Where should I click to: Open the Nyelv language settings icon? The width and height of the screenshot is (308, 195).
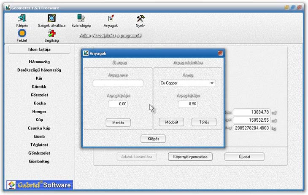pos(140,18)
